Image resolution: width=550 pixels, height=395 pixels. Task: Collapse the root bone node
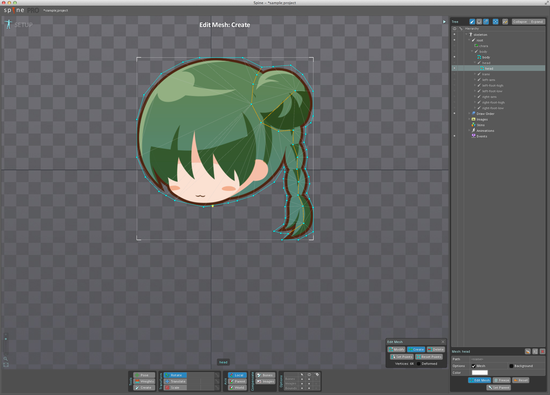click(469, 40)
